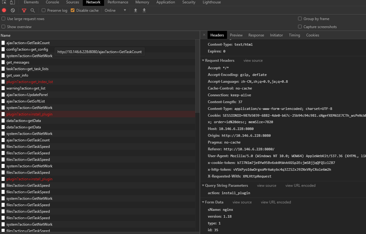Open the Performance tab
The image size is (366, 234).
(118, 2)
